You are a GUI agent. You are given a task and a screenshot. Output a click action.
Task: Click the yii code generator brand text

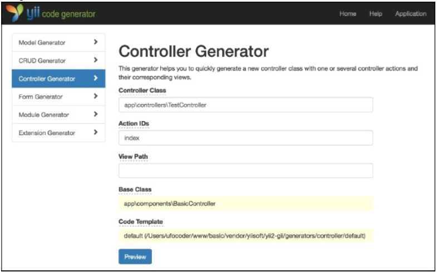61,14
